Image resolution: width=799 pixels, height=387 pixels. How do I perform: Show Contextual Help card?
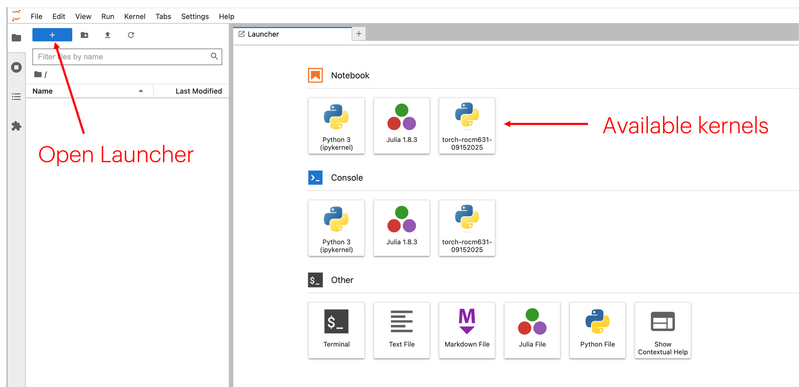tap(662, 330)
